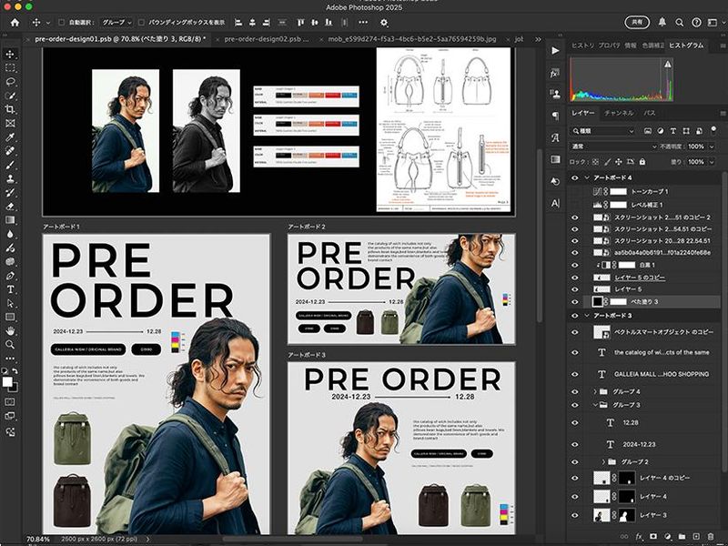The image size is (728, 546).
Task: Toggle visibility of レイヤー 4 layer
Action: (574, 497)
